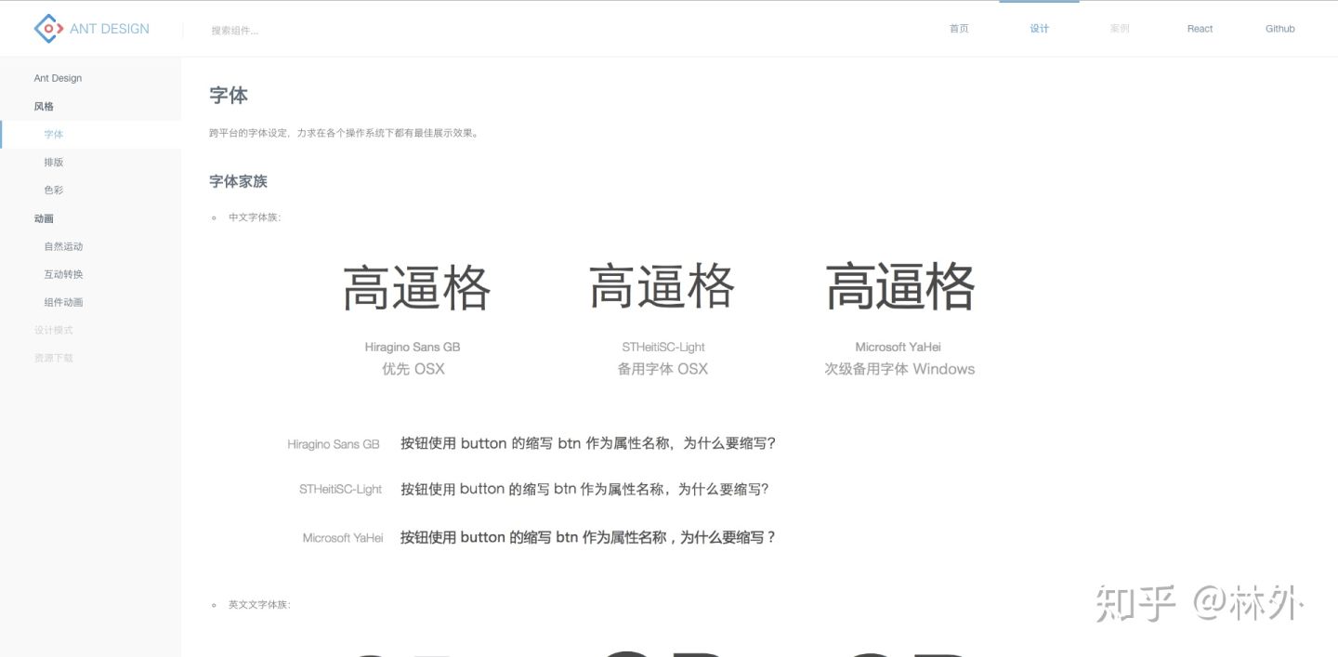
Task: Click the STHeitiSC-Light row label
Action: 340,489
